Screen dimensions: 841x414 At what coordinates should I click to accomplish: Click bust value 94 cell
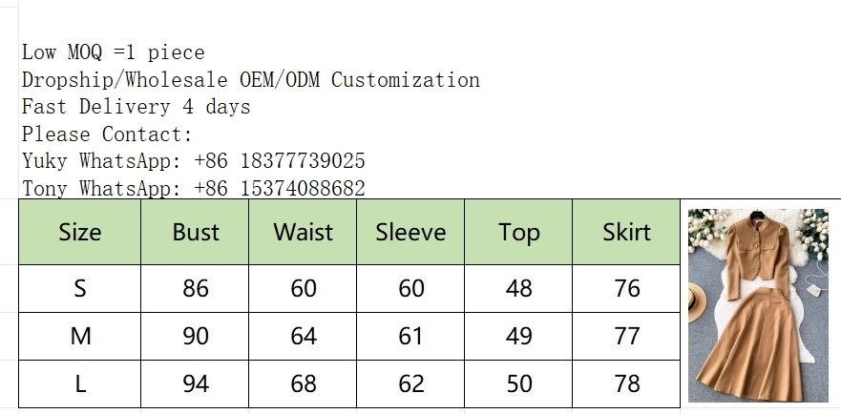click(x=195, y=383)
